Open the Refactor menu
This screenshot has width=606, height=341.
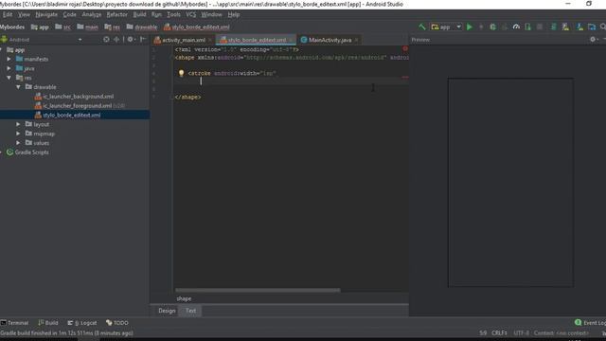coord(117,14)
